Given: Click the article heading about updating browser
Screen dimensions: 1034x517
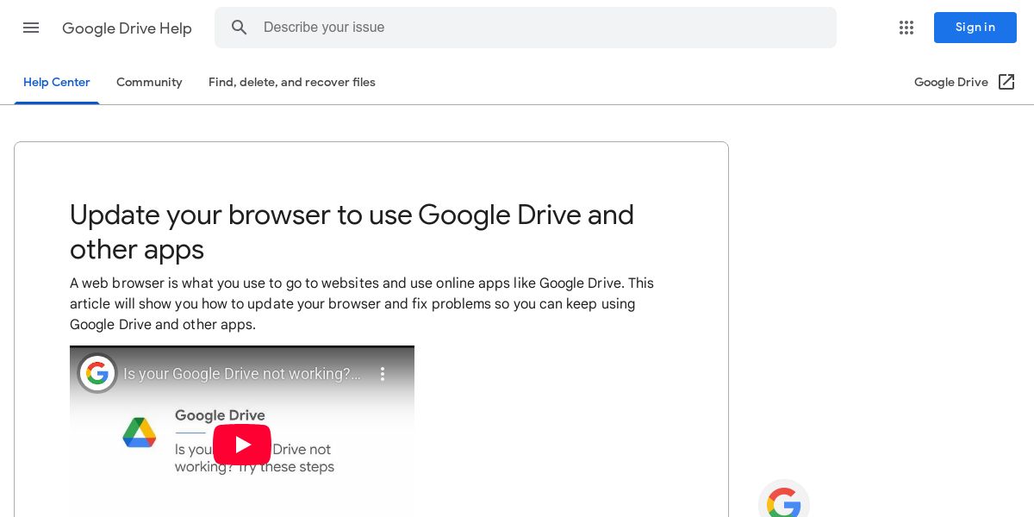Looking at the screenshot, I should point(352,232).
